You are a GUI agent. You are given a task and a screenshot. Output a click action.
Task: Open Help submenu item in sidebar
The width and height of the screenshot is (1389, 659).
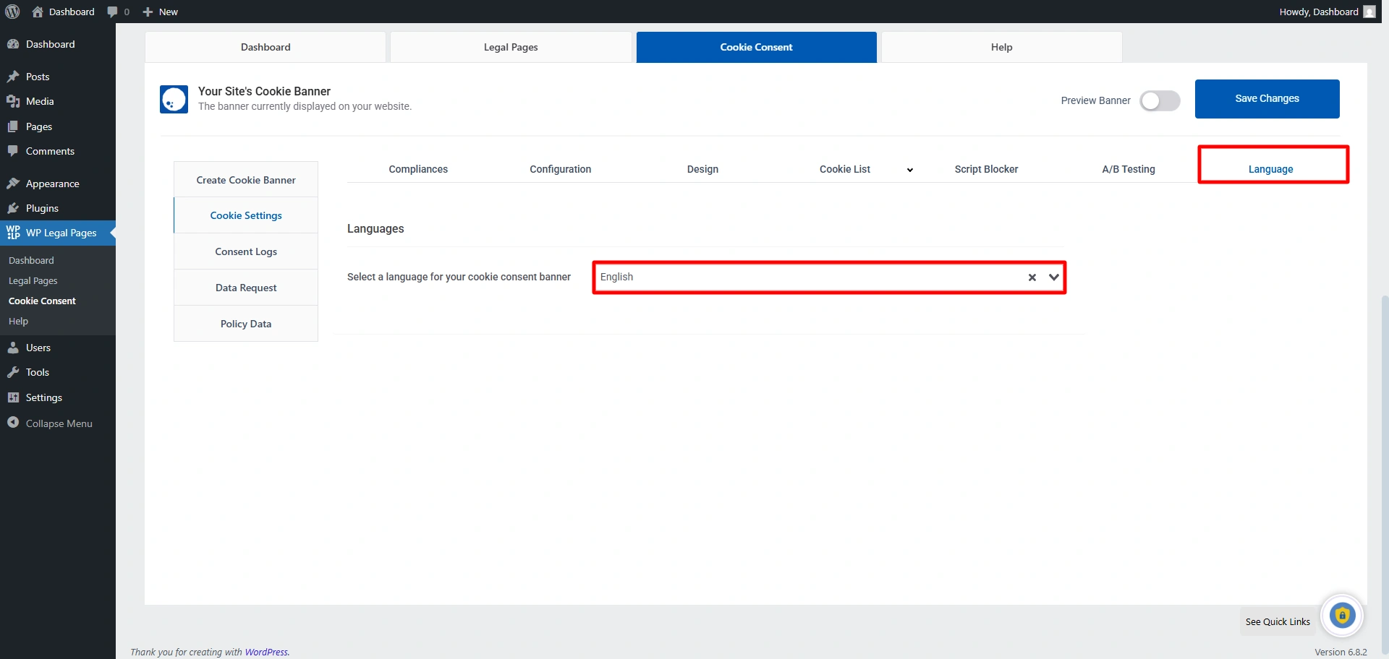18,321
